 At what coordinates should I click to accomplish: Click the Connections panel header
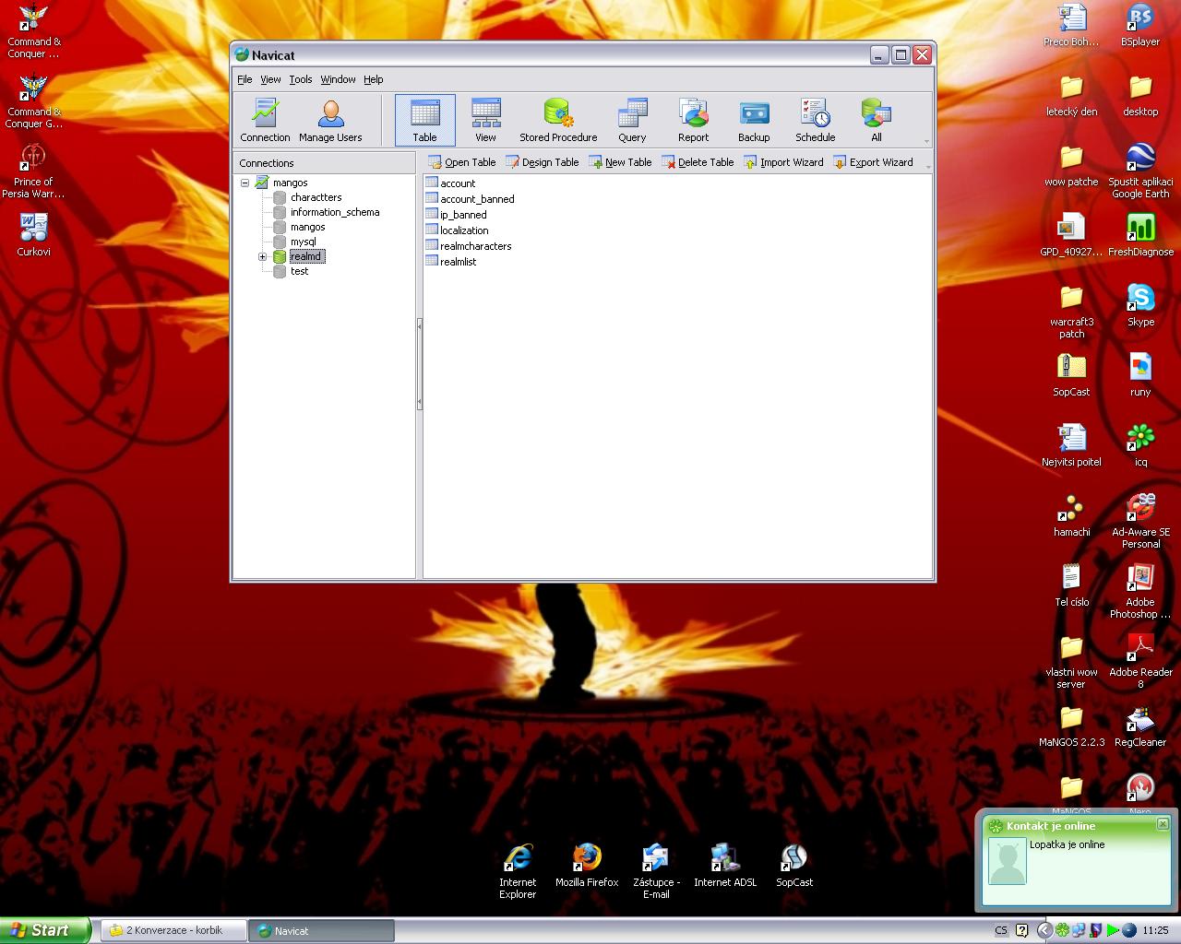[324, 163]
